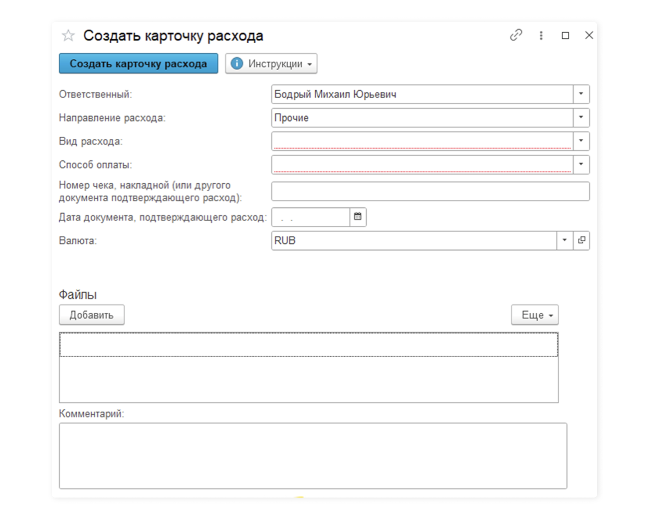Open the Способ оплаты dropdown arrow

tap(581, 165)
